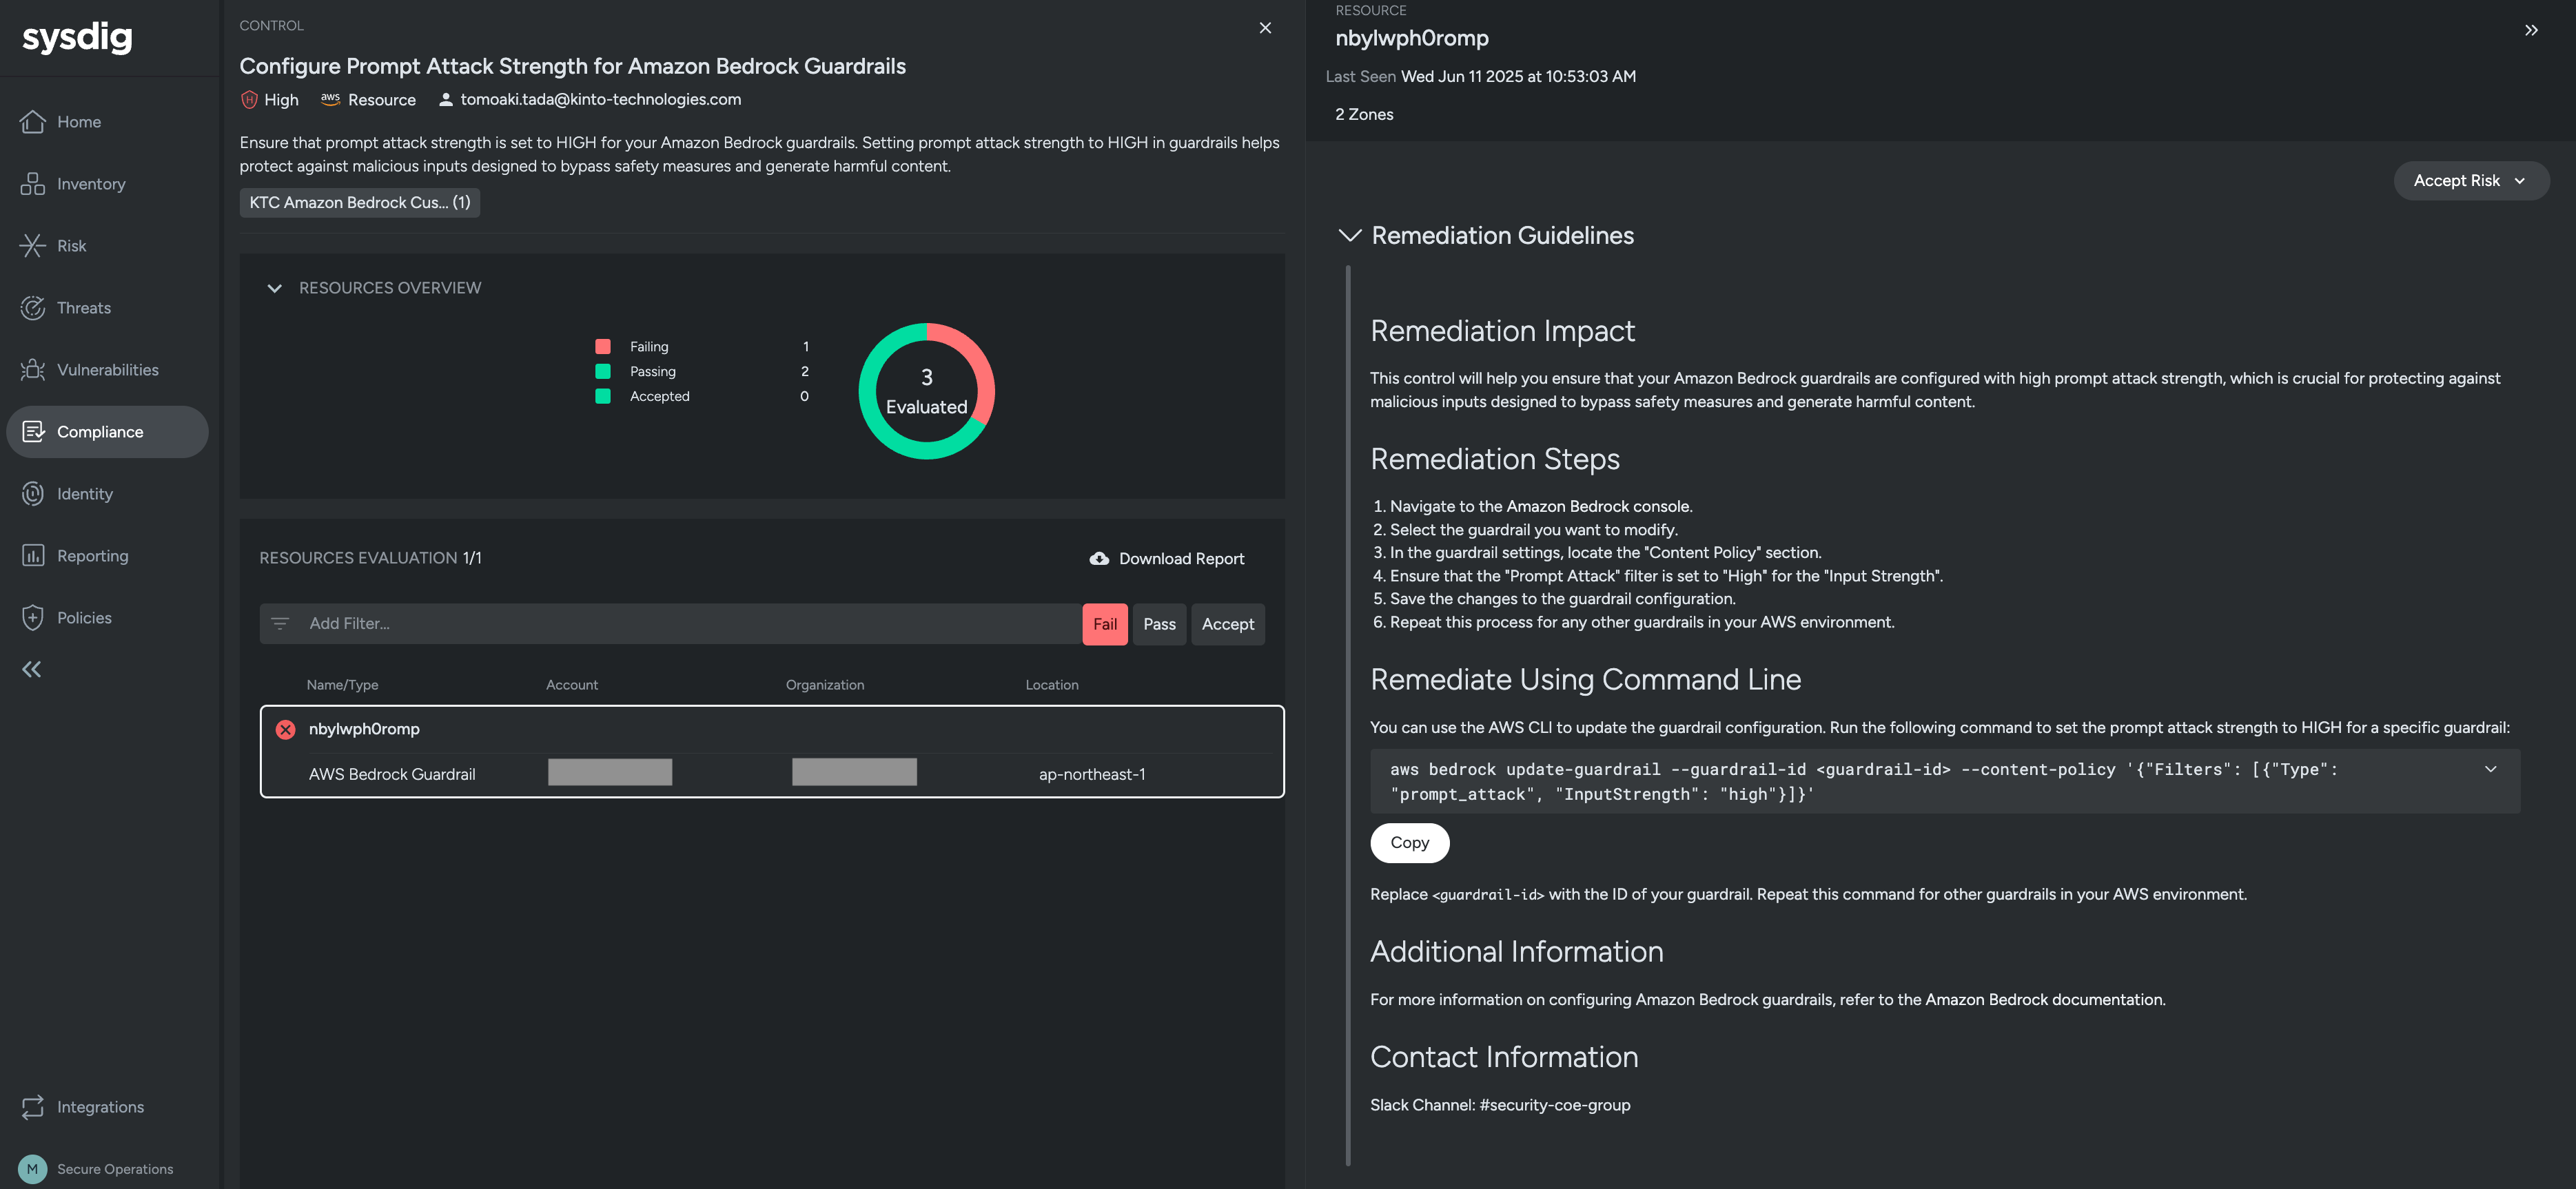2576x1189 pixels.
Task: Click the Last Seen timestamp text
Action: [x=1481, y=77]
